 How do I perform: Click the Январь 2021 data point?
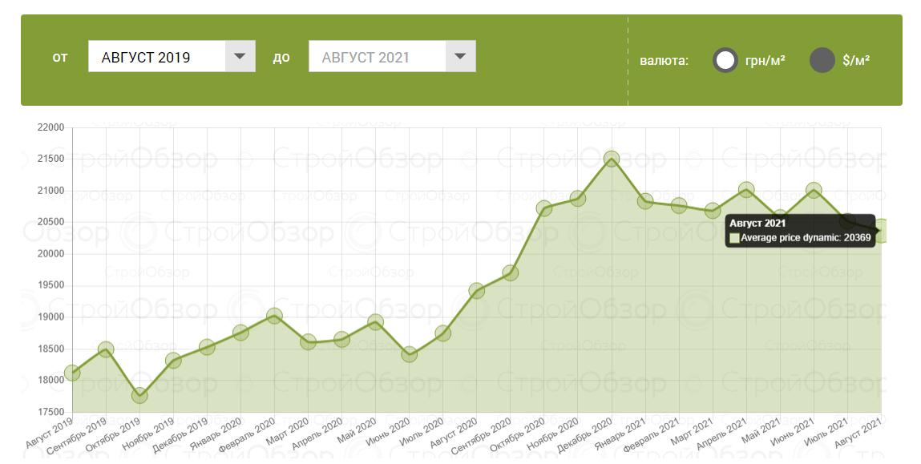coord(645,200)
